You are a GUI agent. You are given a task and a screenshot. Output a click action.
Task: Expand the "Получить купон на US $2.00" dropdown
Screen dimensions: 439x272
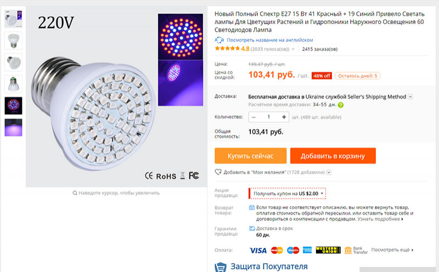click(322, 194)
